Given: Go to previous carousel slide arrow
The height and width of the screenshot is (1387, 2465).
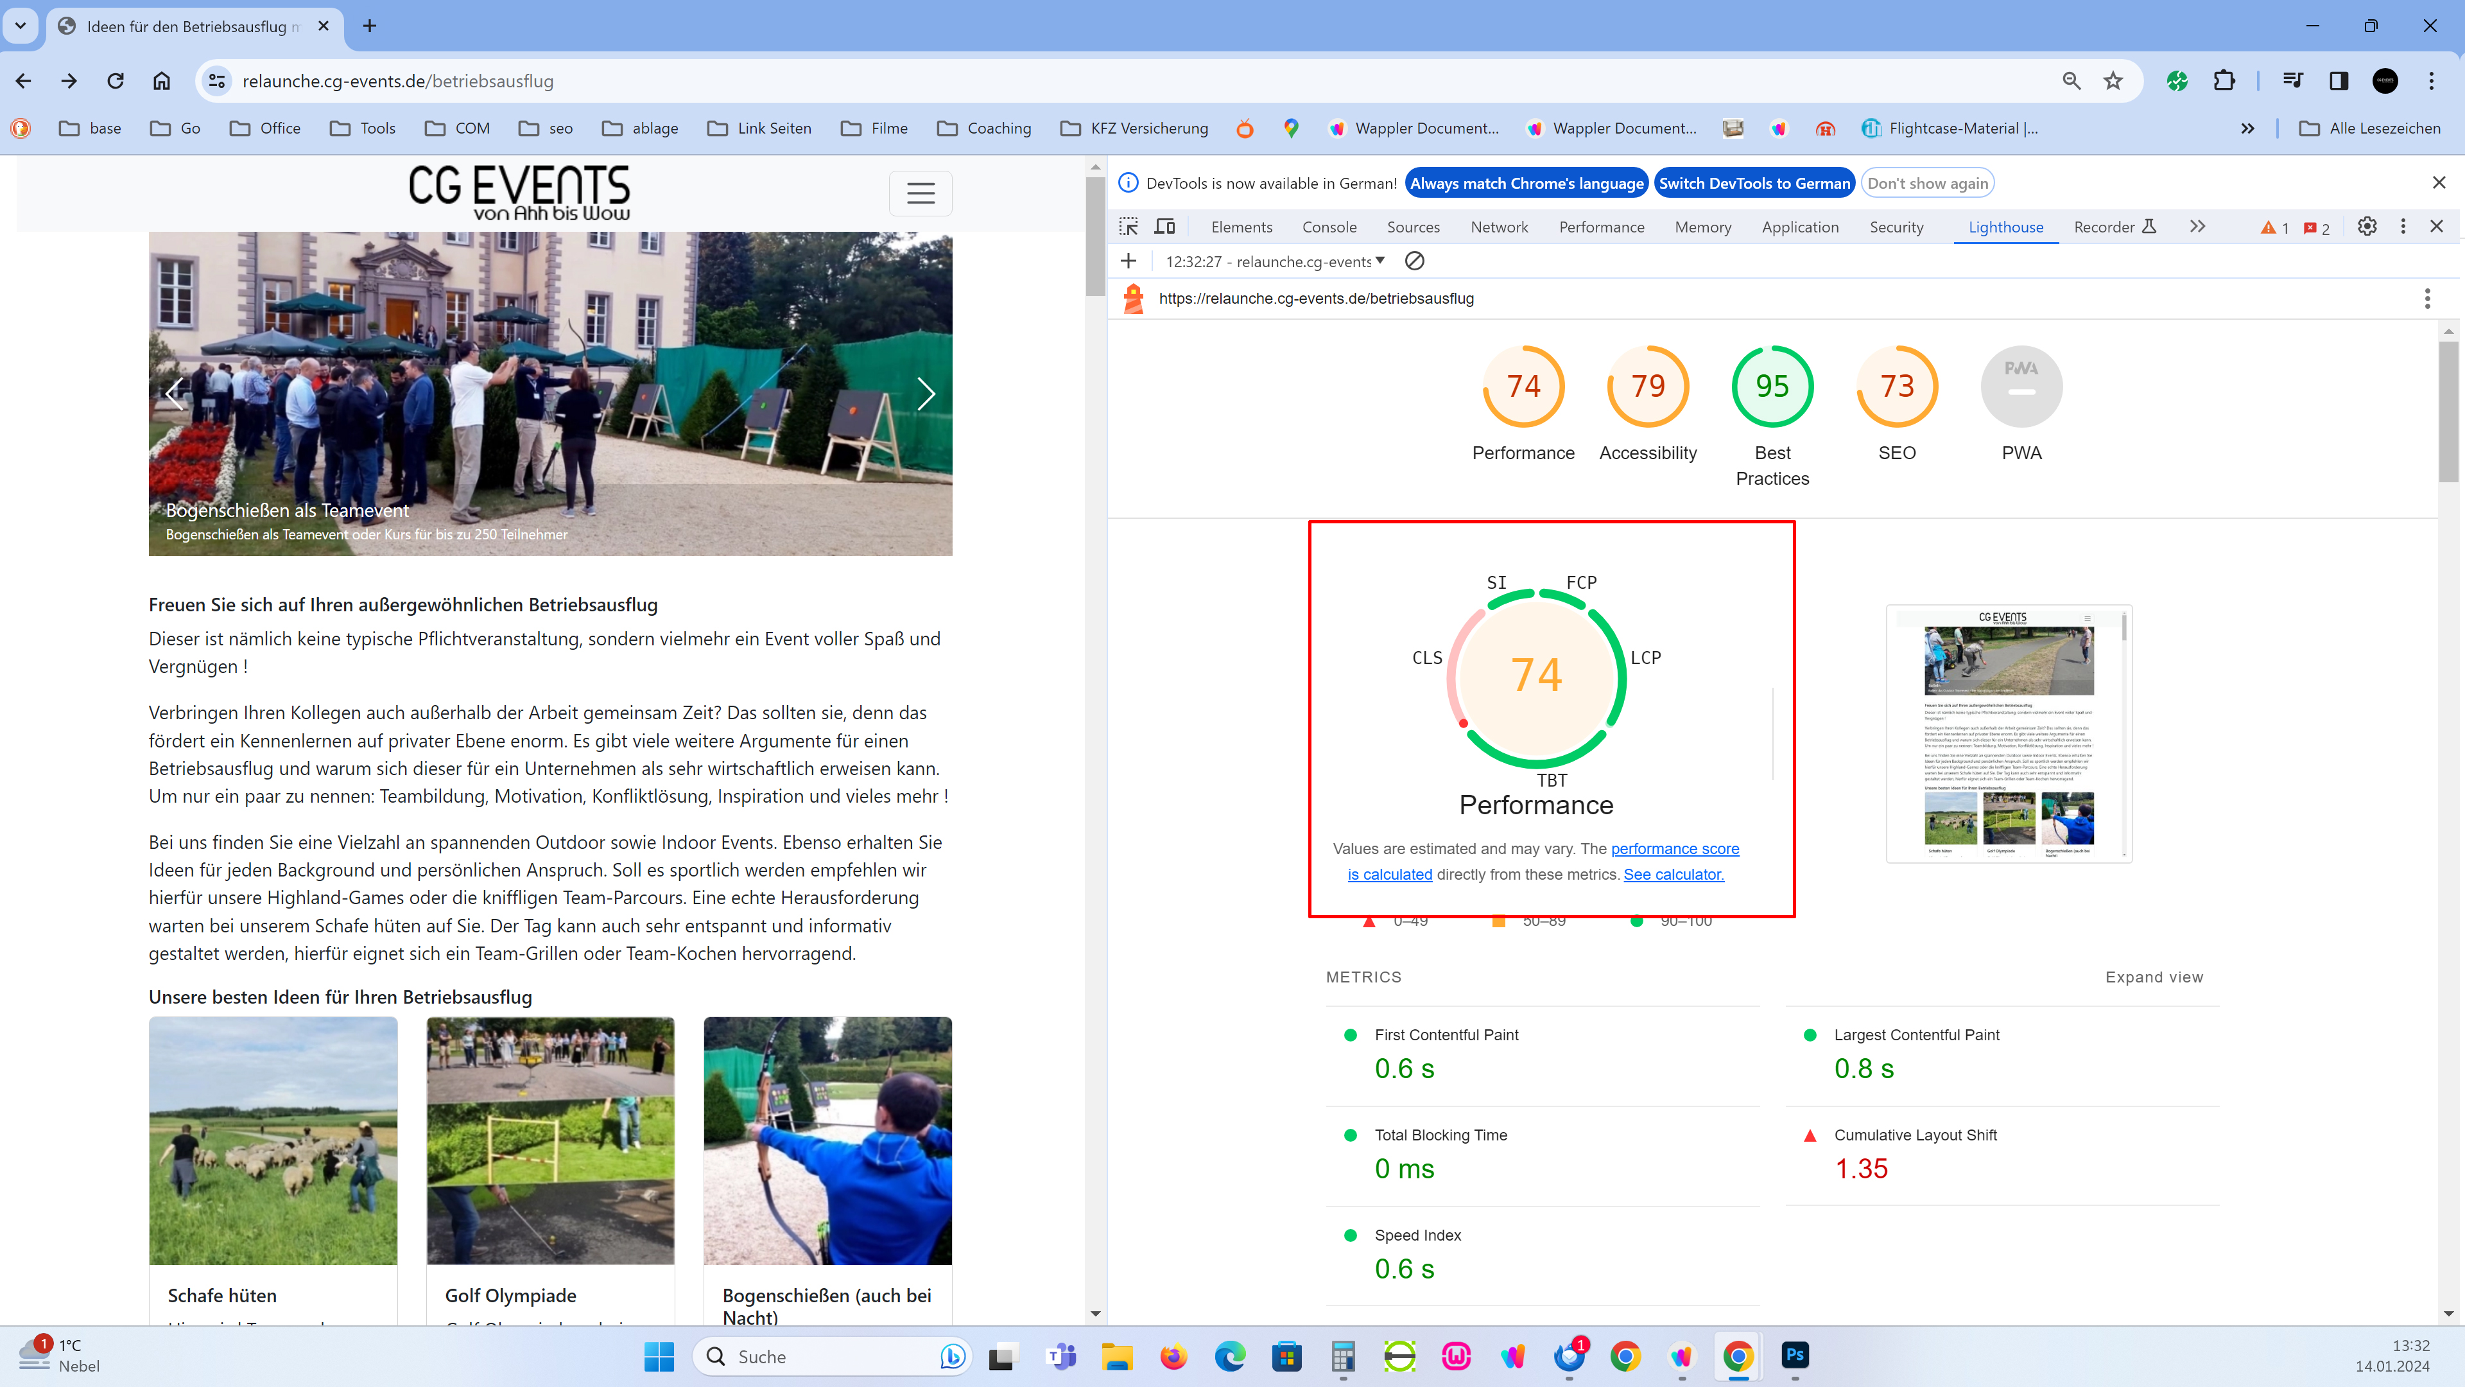Looking at the screenshot, I should (x=175, y=394).
